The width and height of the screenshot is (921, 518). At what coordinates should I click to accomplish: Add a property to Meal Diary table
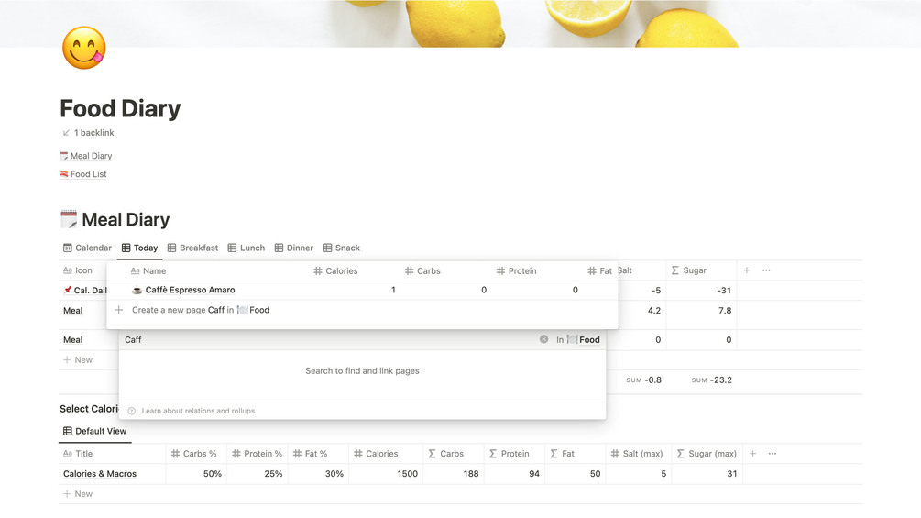click(x=747, y=270)
